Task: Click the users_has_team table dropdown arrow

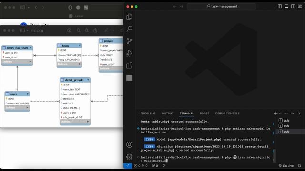Action: (x=30, y=47)
